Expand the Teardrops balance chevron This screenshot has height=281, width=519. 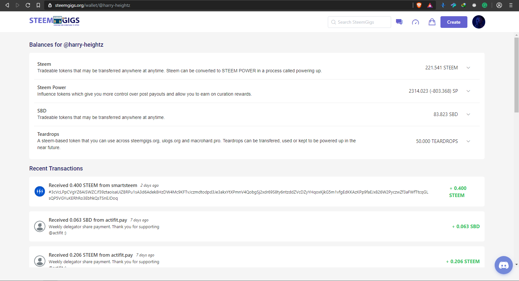[x=468, y=141]
